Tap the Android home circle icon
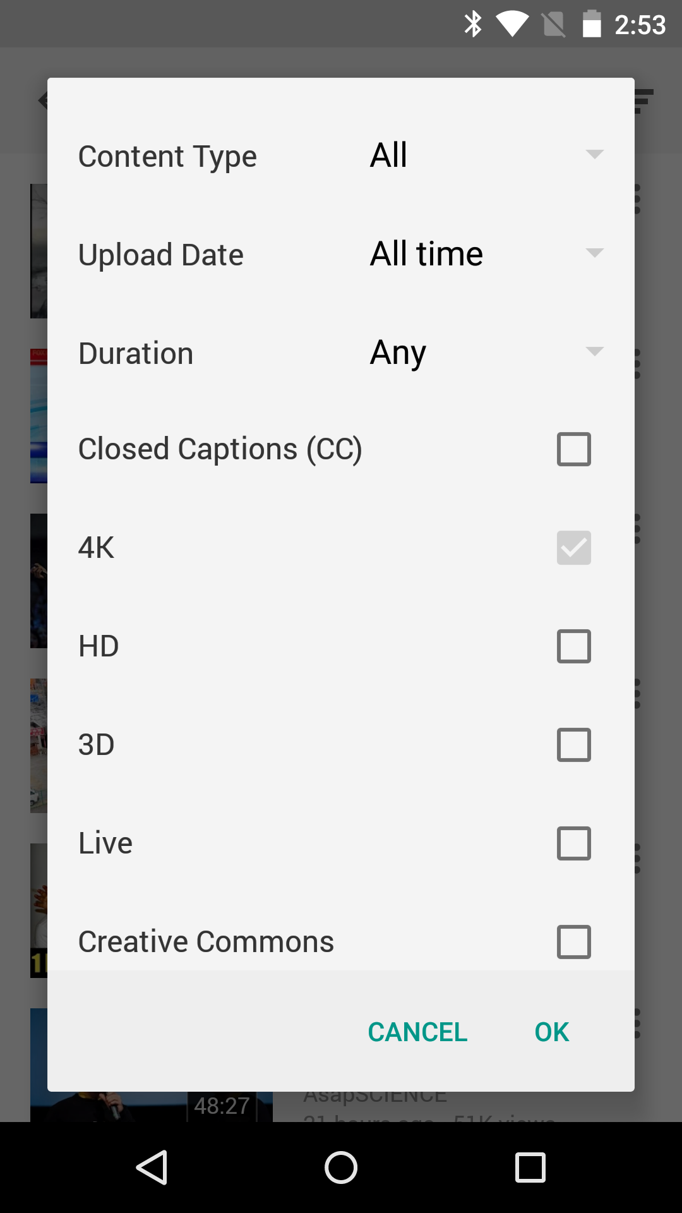This screenshot has height=1213, width=682. (x=341, y=1167)
